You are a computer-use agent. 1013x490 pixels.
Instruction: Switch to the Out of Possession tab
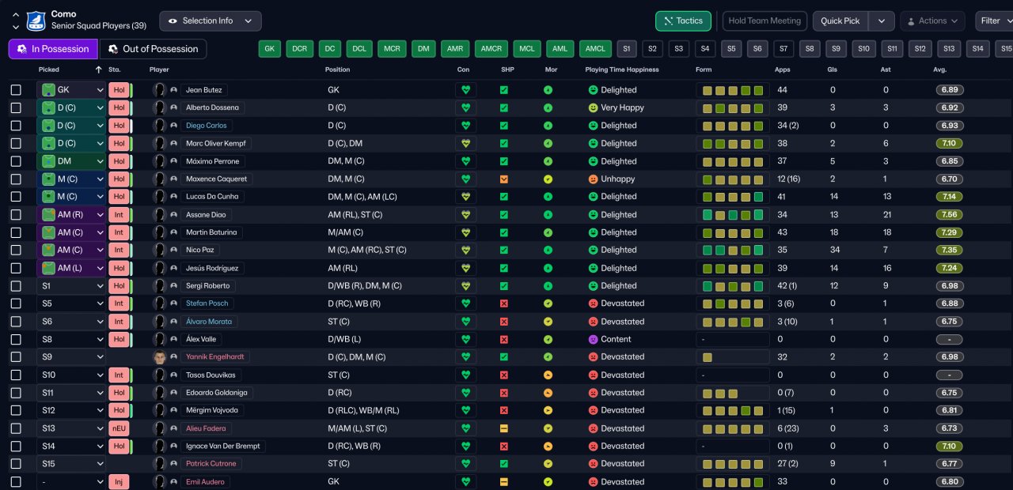[x=153, y=49]
